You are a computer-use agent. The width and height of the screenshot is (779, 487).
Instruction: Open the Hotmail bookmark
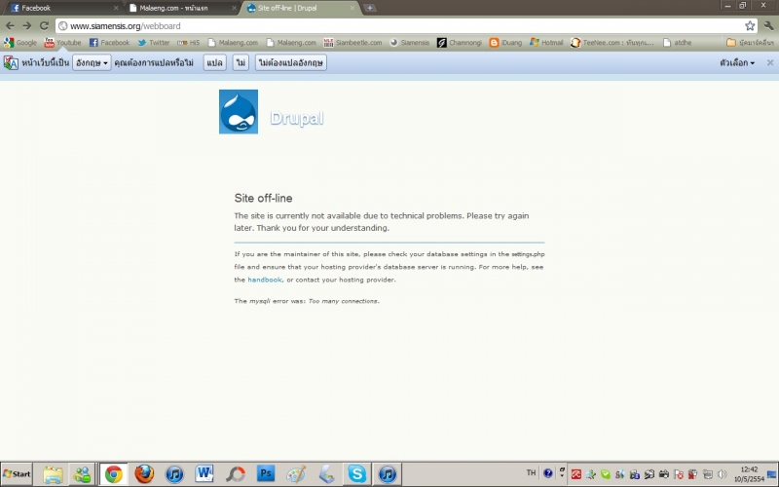pos(546,43)
